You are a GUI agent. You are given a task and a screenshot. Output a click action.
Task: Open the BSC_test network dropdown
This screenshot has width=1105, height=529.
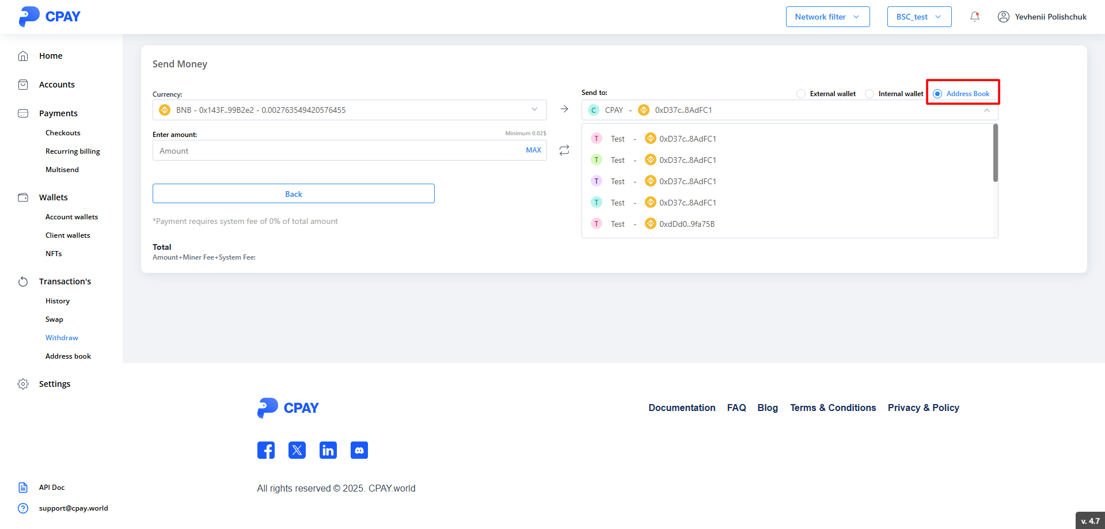click(919, 17)
